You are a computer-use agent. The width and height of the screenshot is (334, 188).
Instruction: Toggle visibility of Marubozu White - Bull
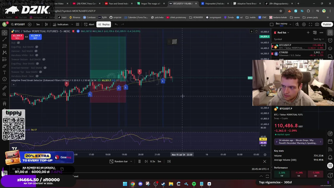click(37, 55)
